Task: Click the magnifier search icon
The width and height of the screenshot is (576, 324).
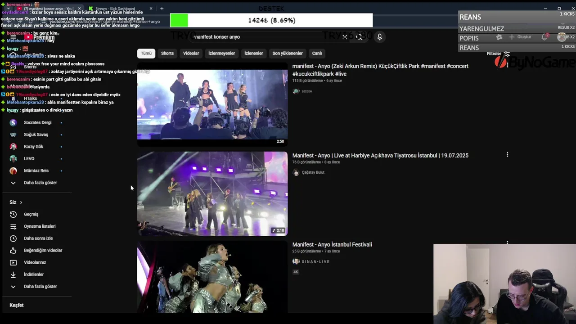Action: click(359, 37)
